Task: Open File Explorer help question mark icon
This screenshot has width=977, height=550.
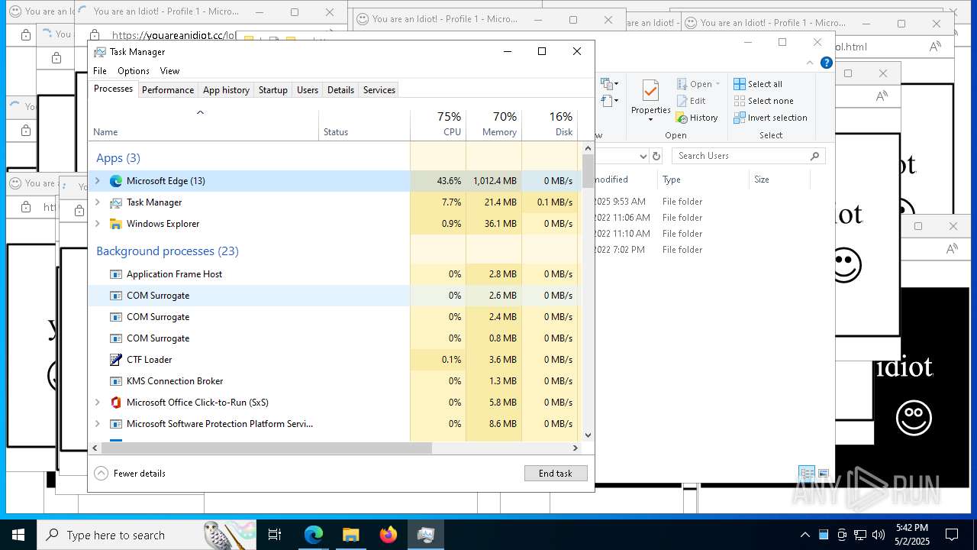Action: tap(827, 63)
